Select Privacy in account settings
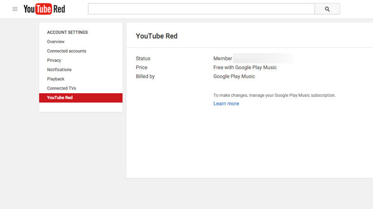373x209 pixels. pyautogui.click(x=54, y=60)
